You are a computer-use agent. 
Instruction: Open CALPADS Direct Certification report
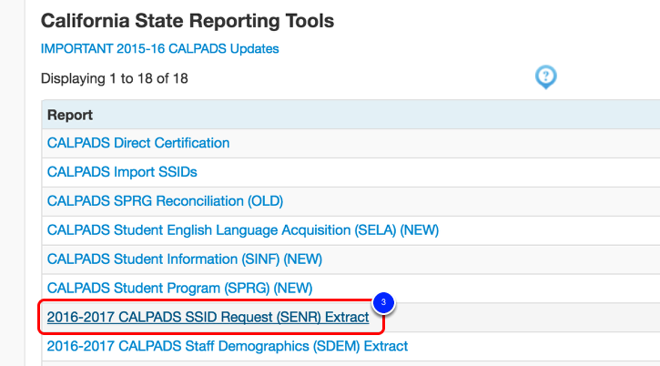click(x=138, y=143)
